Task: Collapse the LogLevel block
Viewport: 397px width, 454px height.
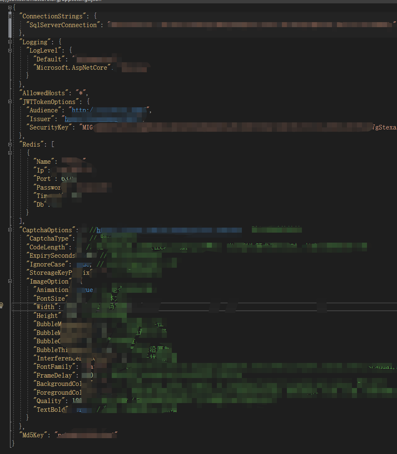Action: 10,51
